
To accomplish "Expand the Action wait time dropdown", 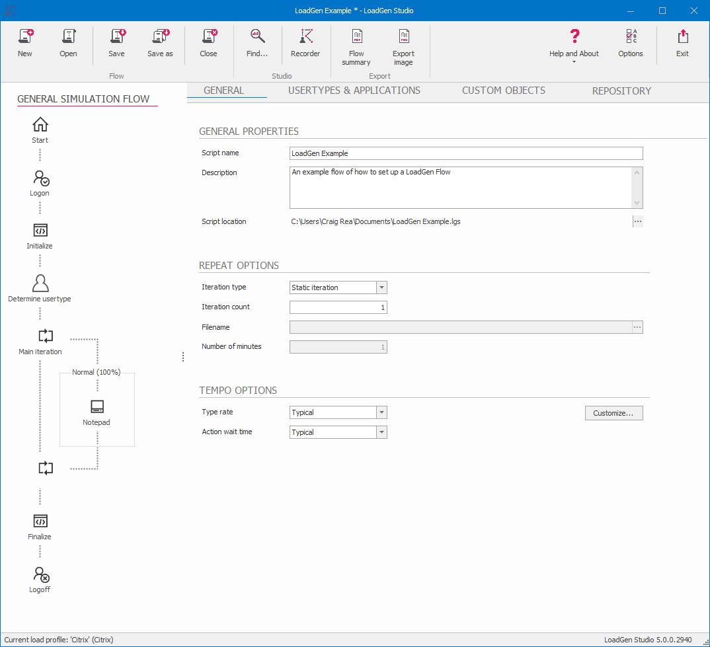I will tap(381, 432).
